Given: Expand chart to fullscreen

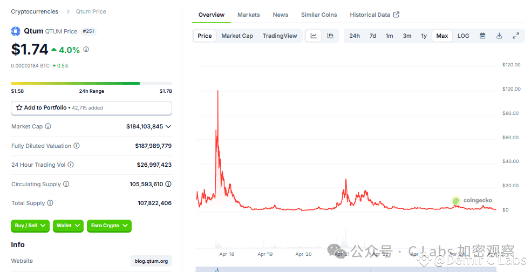Looking at the screenshot, I should tap(516, 36).
